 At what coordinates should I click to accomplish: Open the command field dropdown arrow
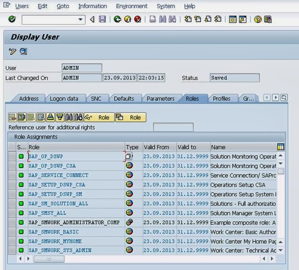click(x=80, y=20)
